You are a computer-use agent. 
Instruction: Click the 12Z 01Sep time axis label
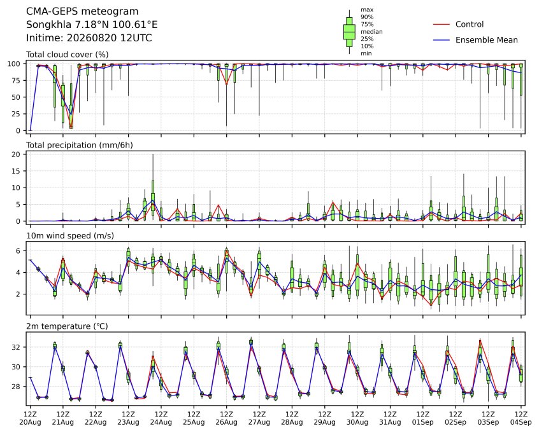pyautogui.click(x=423, y=418)
